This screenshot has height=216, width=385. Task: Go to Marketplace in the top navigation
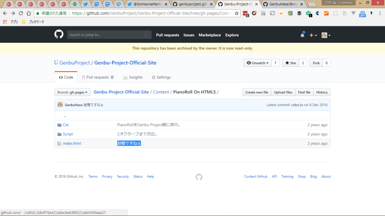click(210, 35)
